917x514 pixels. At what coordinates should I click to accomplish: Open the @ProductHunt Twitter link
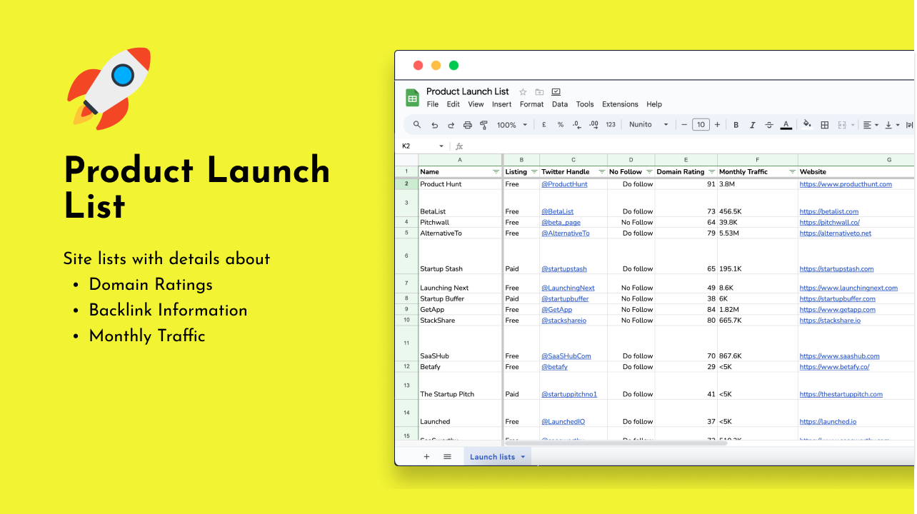[564, 184]
